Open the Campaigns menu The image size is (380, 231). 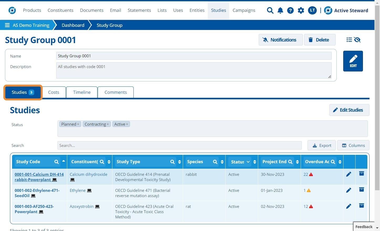click(x=244, y=10)
